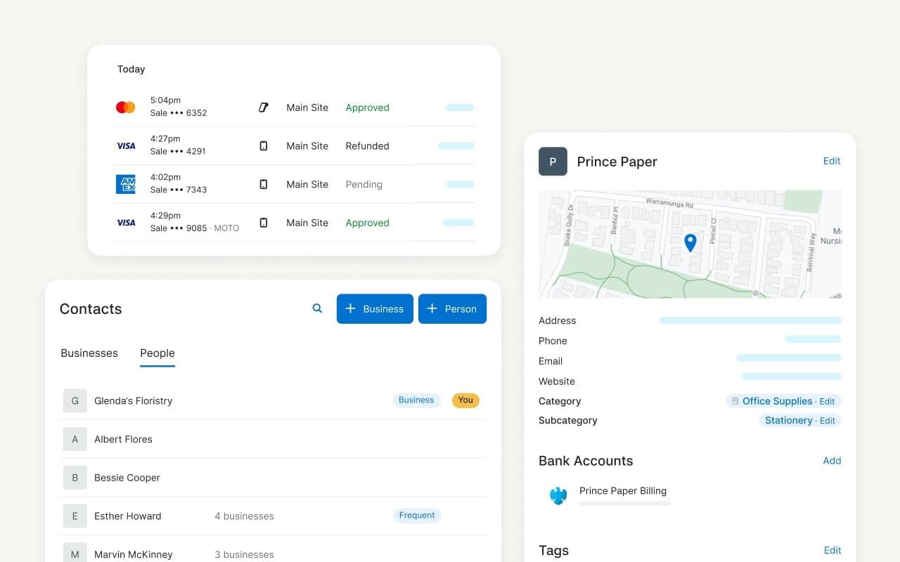Viewport: 900px width, 562px height.
Task: Click the Barclays logo beside Prince Paper Billing
Action: tap(558, 495)
